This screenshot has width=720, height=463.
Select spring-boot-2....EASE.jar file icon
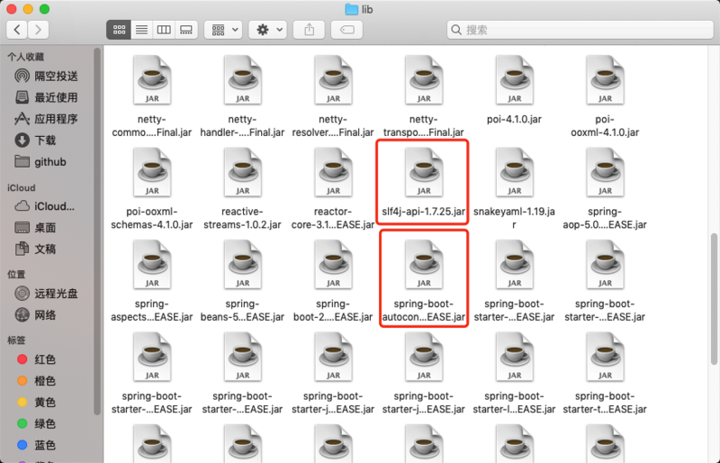[x=333, y=266]
